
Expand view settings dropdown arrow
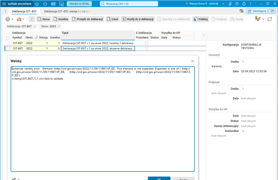click(x=264, y=19)
